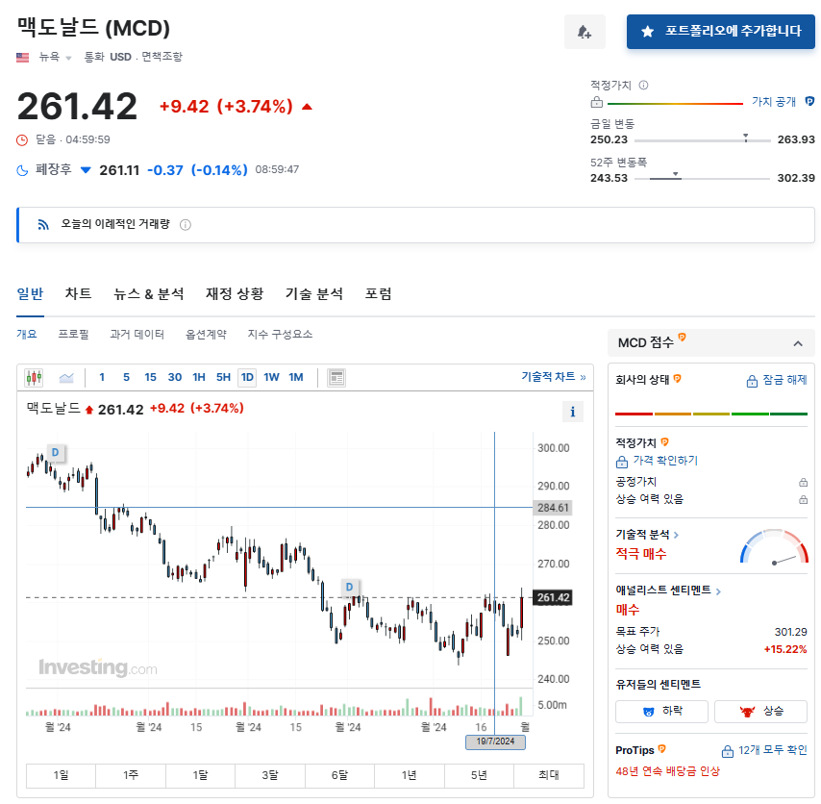Click the technical analysis gauge

pos(775,547)
